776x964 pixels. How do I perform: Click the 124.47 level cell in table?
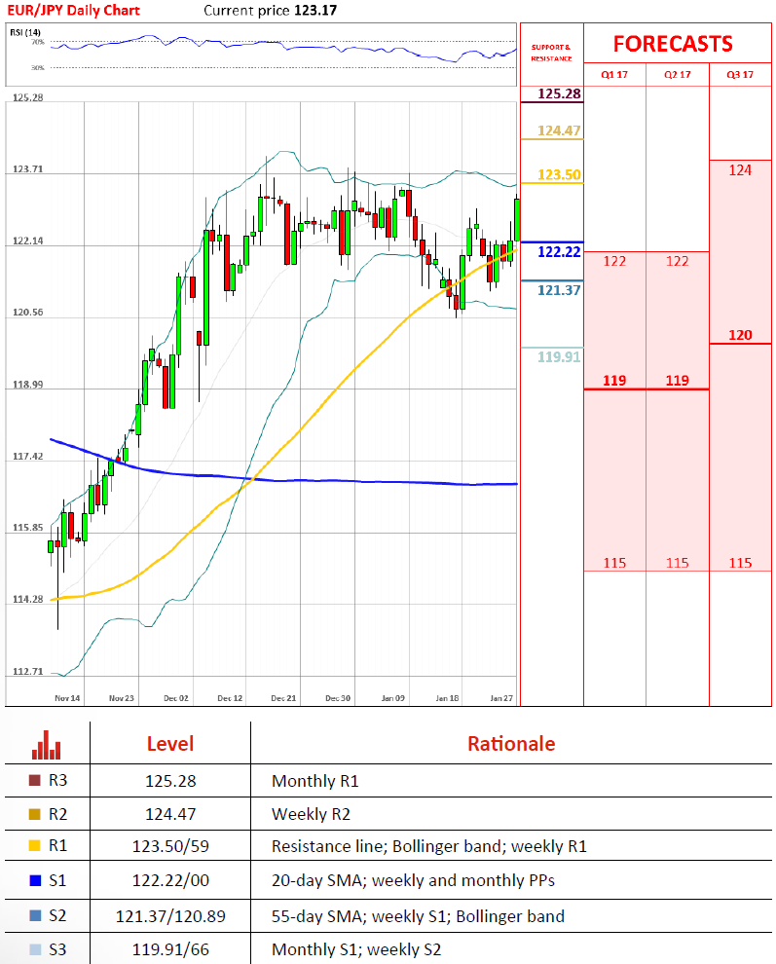tap(170, 814)
